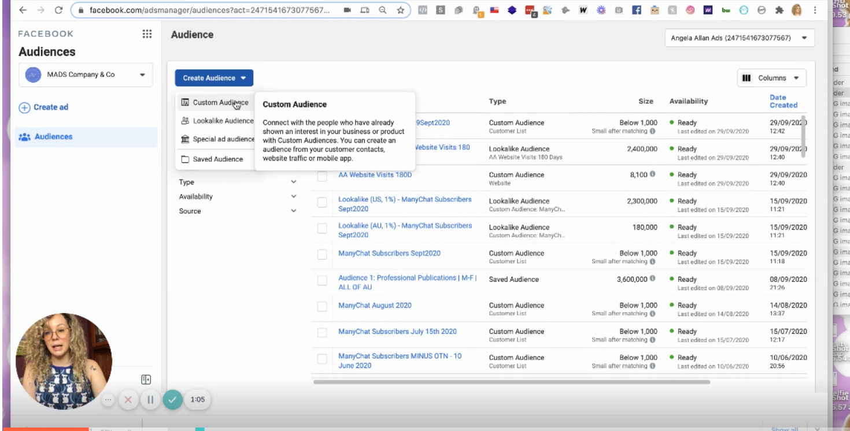This screenshot has width=850, height=431.
Task: Open ManyChat Subscribers July 15th 2020 audience
Action: pos(397,332)
